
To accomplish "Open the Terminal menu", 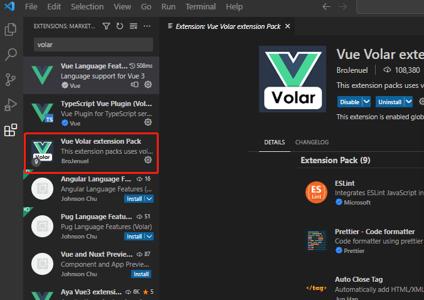I will 201,6.
